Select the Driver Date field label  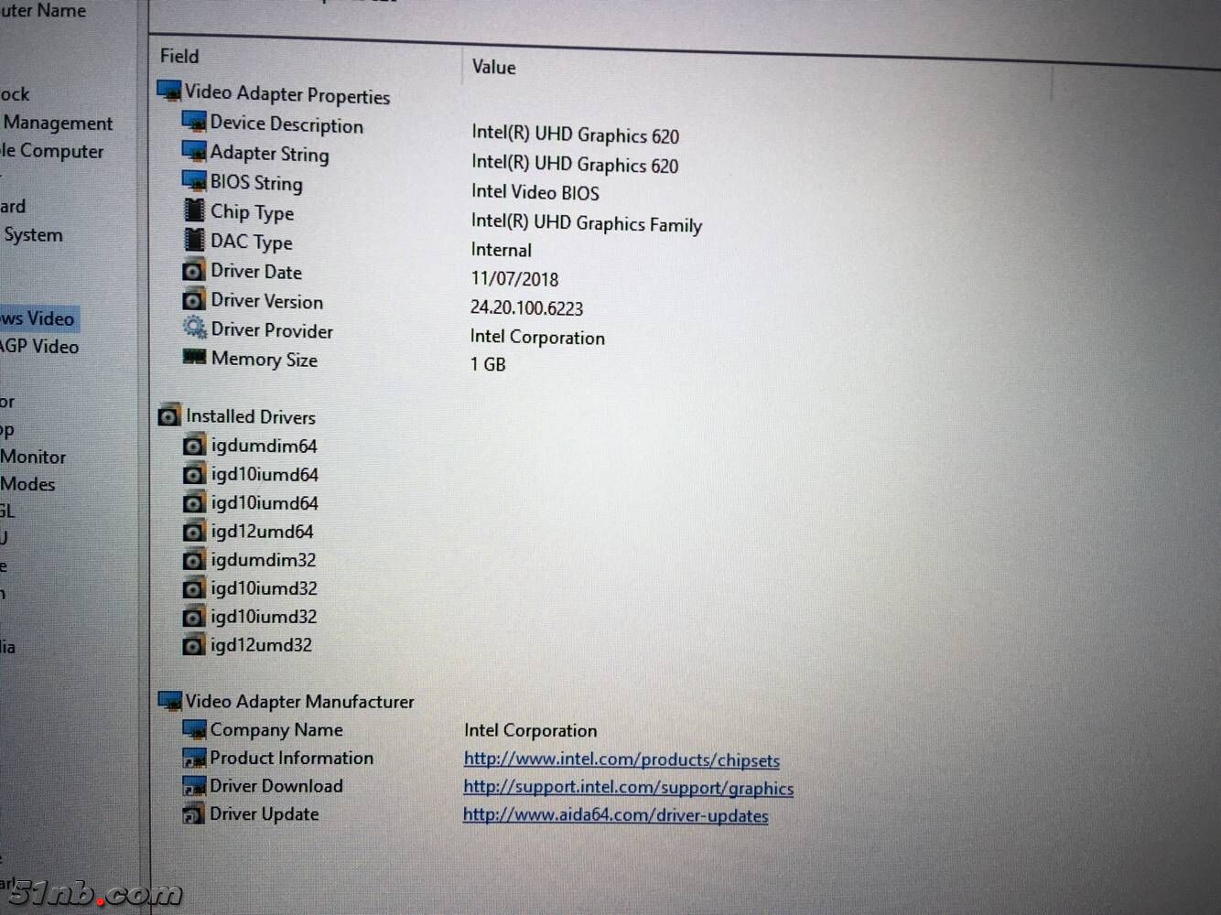[x=256, y=272]
